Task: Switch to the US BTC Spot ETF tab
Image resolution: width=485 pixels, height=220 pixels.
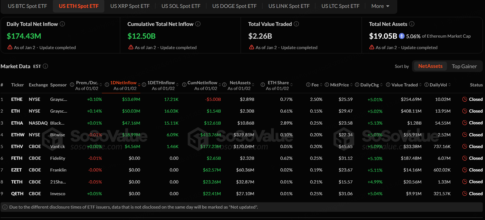Action: pos(28,6)
